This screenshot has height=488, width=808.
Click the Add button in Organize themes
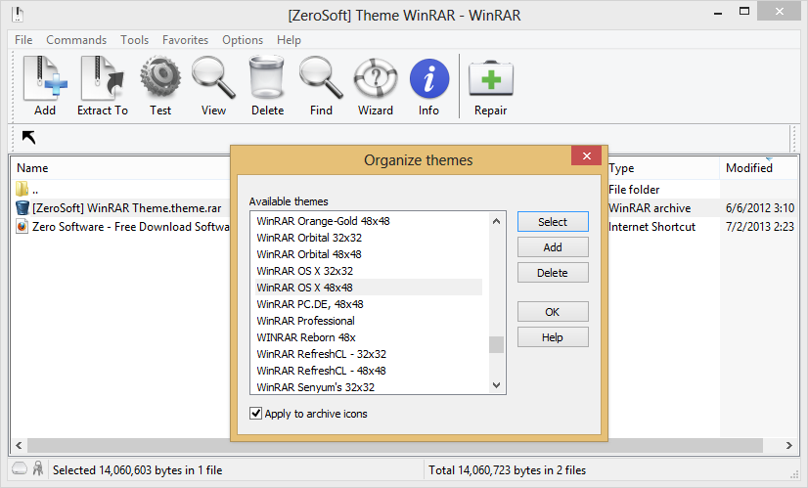click(553, 247)
